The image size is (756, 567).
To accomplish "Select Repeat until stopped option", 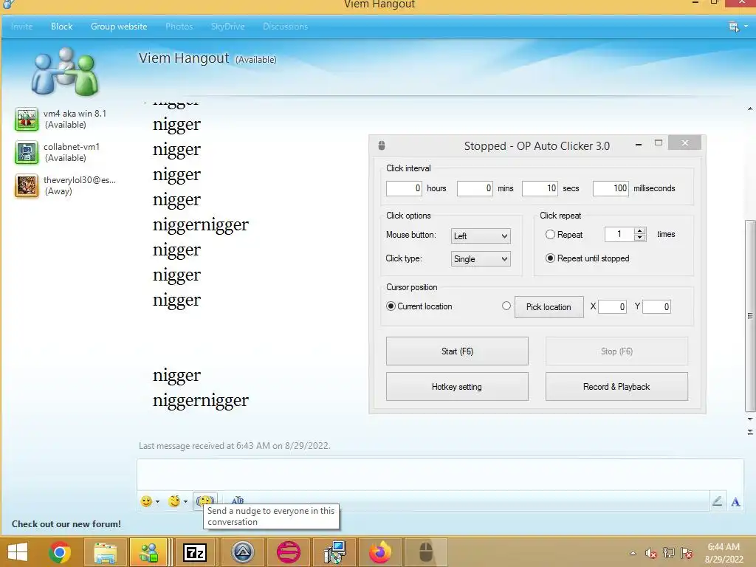I will (x=550, y=258).
